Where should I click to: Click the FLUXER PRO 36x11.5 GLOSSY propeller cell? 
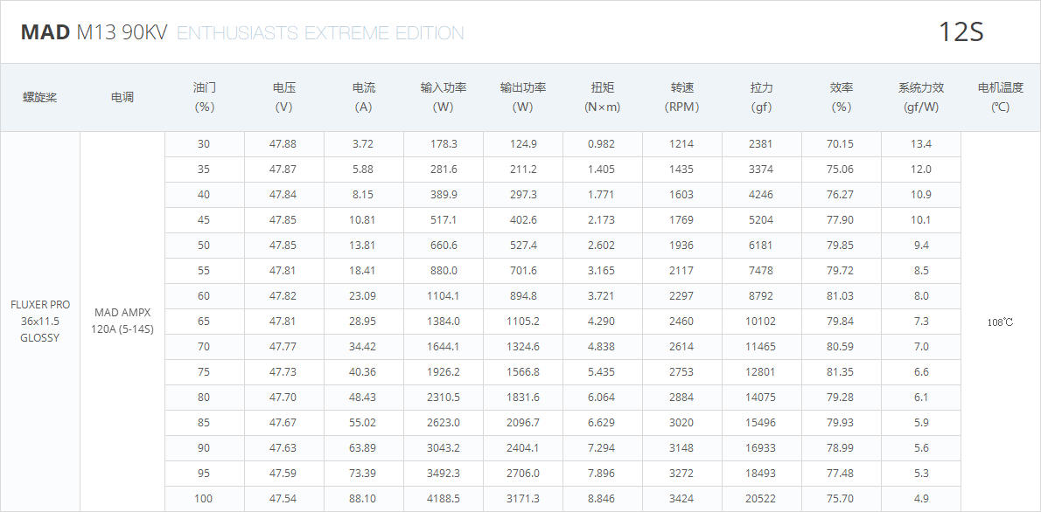pos(40,321)
